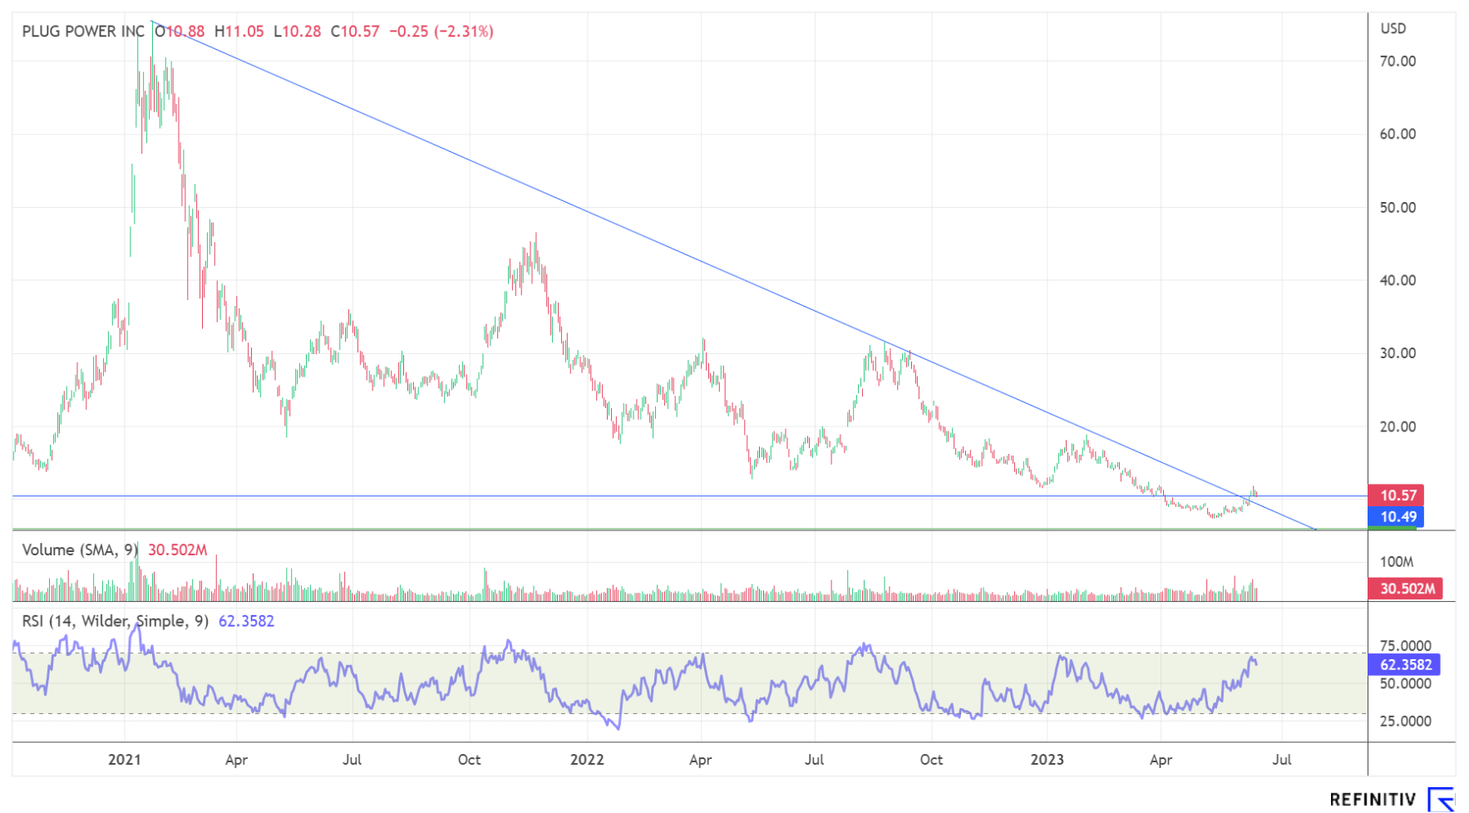The height and width of the screenshot is (813, 1469).
Task: Click the 70.00 price axis label
Action: 1398,61
